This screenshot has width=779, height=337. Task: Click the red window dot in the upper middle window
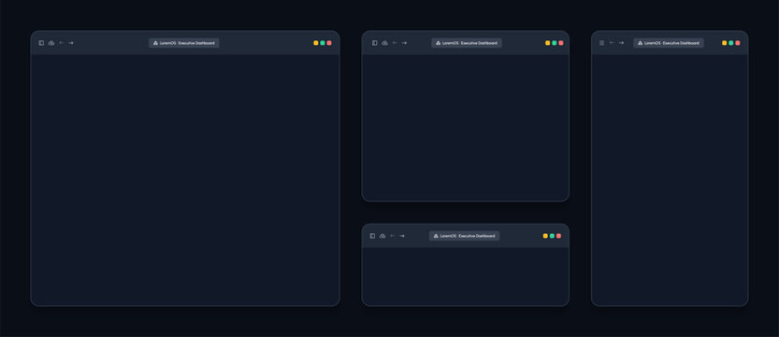click(x=561, y=43)
